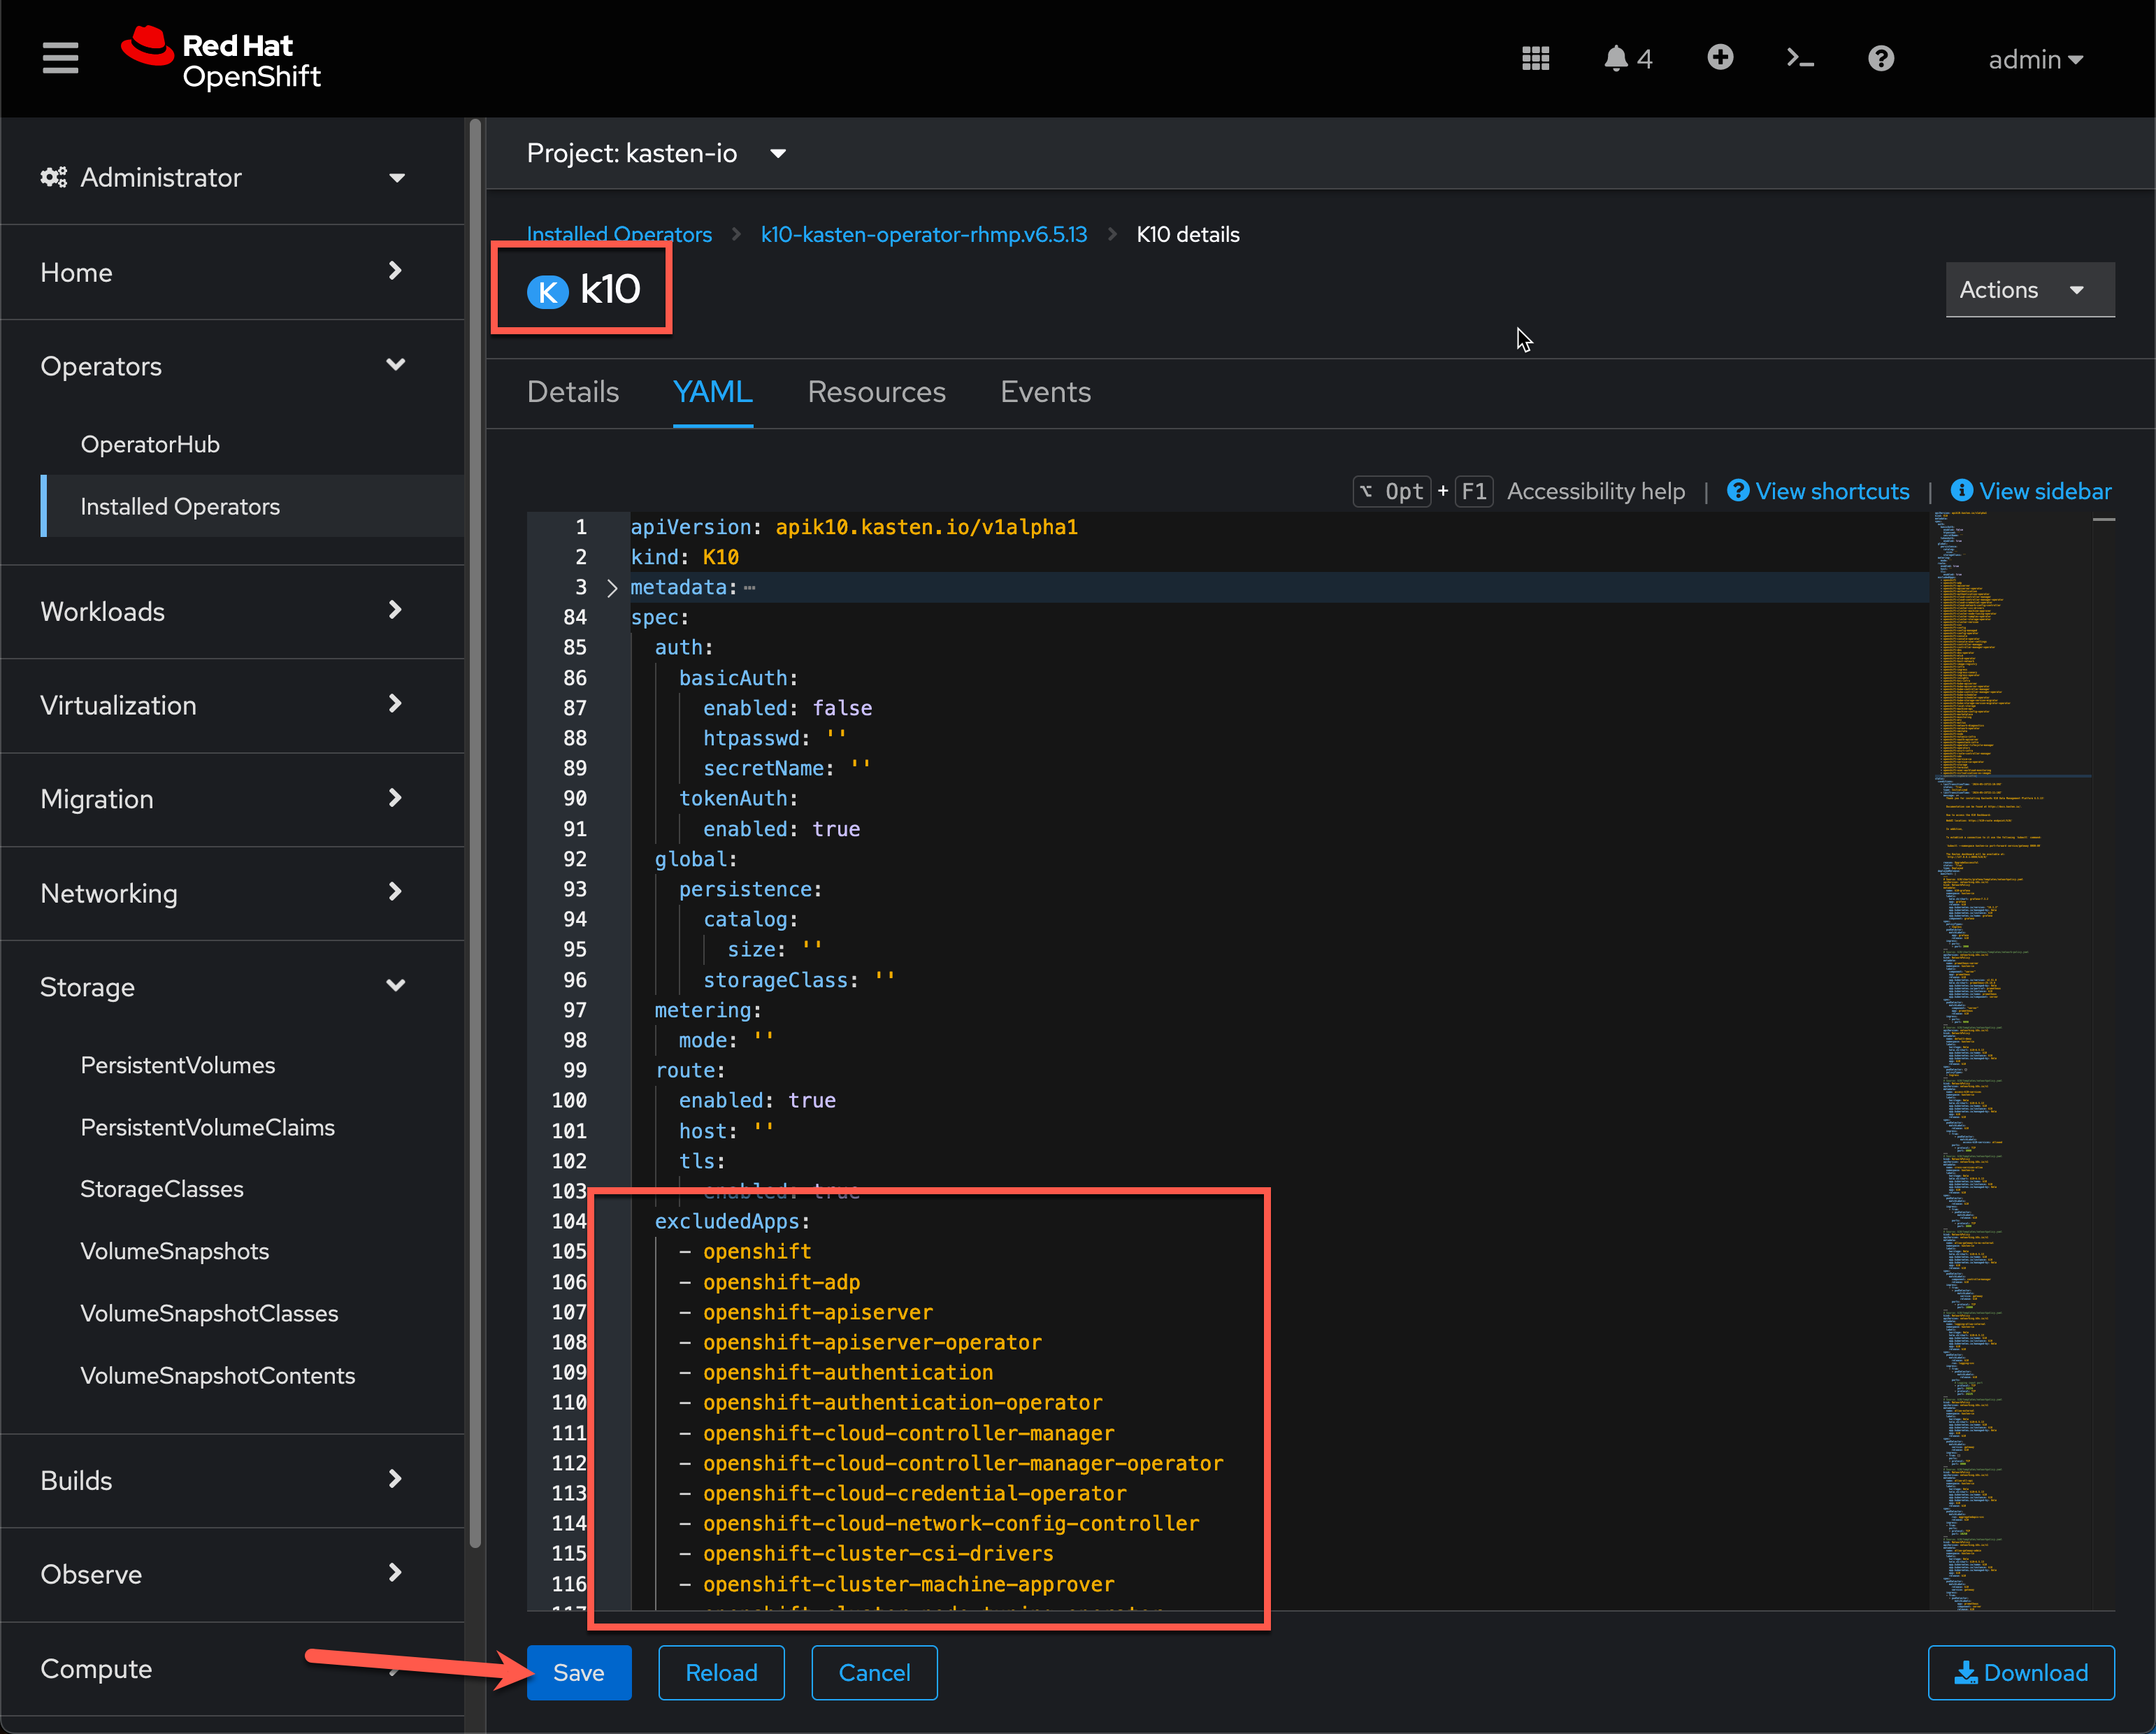This screenshot has width=2156, height=1734.
Task: Expand the Home navigation section
Action: (x=223, y=272)
